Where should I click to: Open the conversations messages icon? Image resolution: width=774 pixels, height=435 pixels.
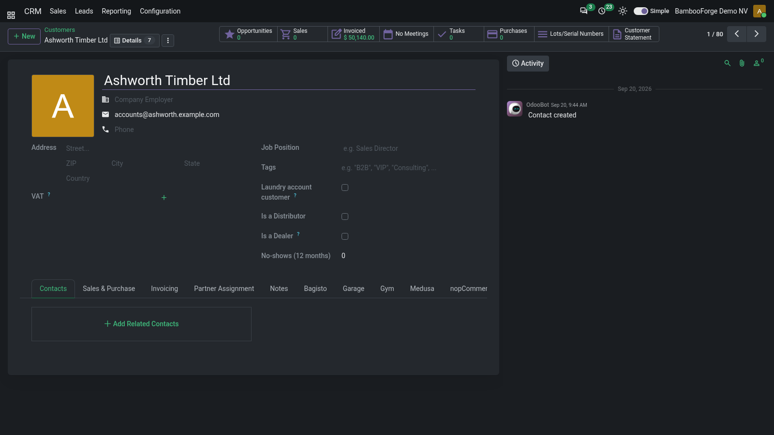coord(583,11)
